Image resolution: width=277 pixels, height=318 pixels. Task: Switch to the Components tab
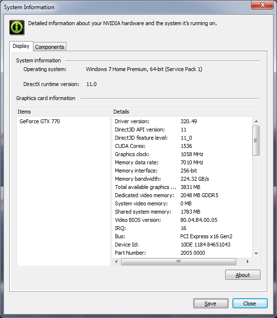[49, 47]
